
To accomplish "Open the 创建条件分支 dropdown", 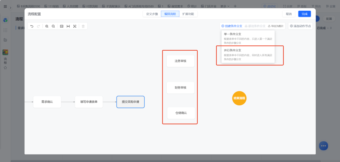I will point(232,26).
